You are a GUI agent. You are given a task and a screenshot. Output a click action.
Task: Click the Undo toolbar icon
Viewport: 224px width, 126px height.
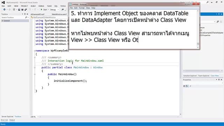[x=30, y=9]
